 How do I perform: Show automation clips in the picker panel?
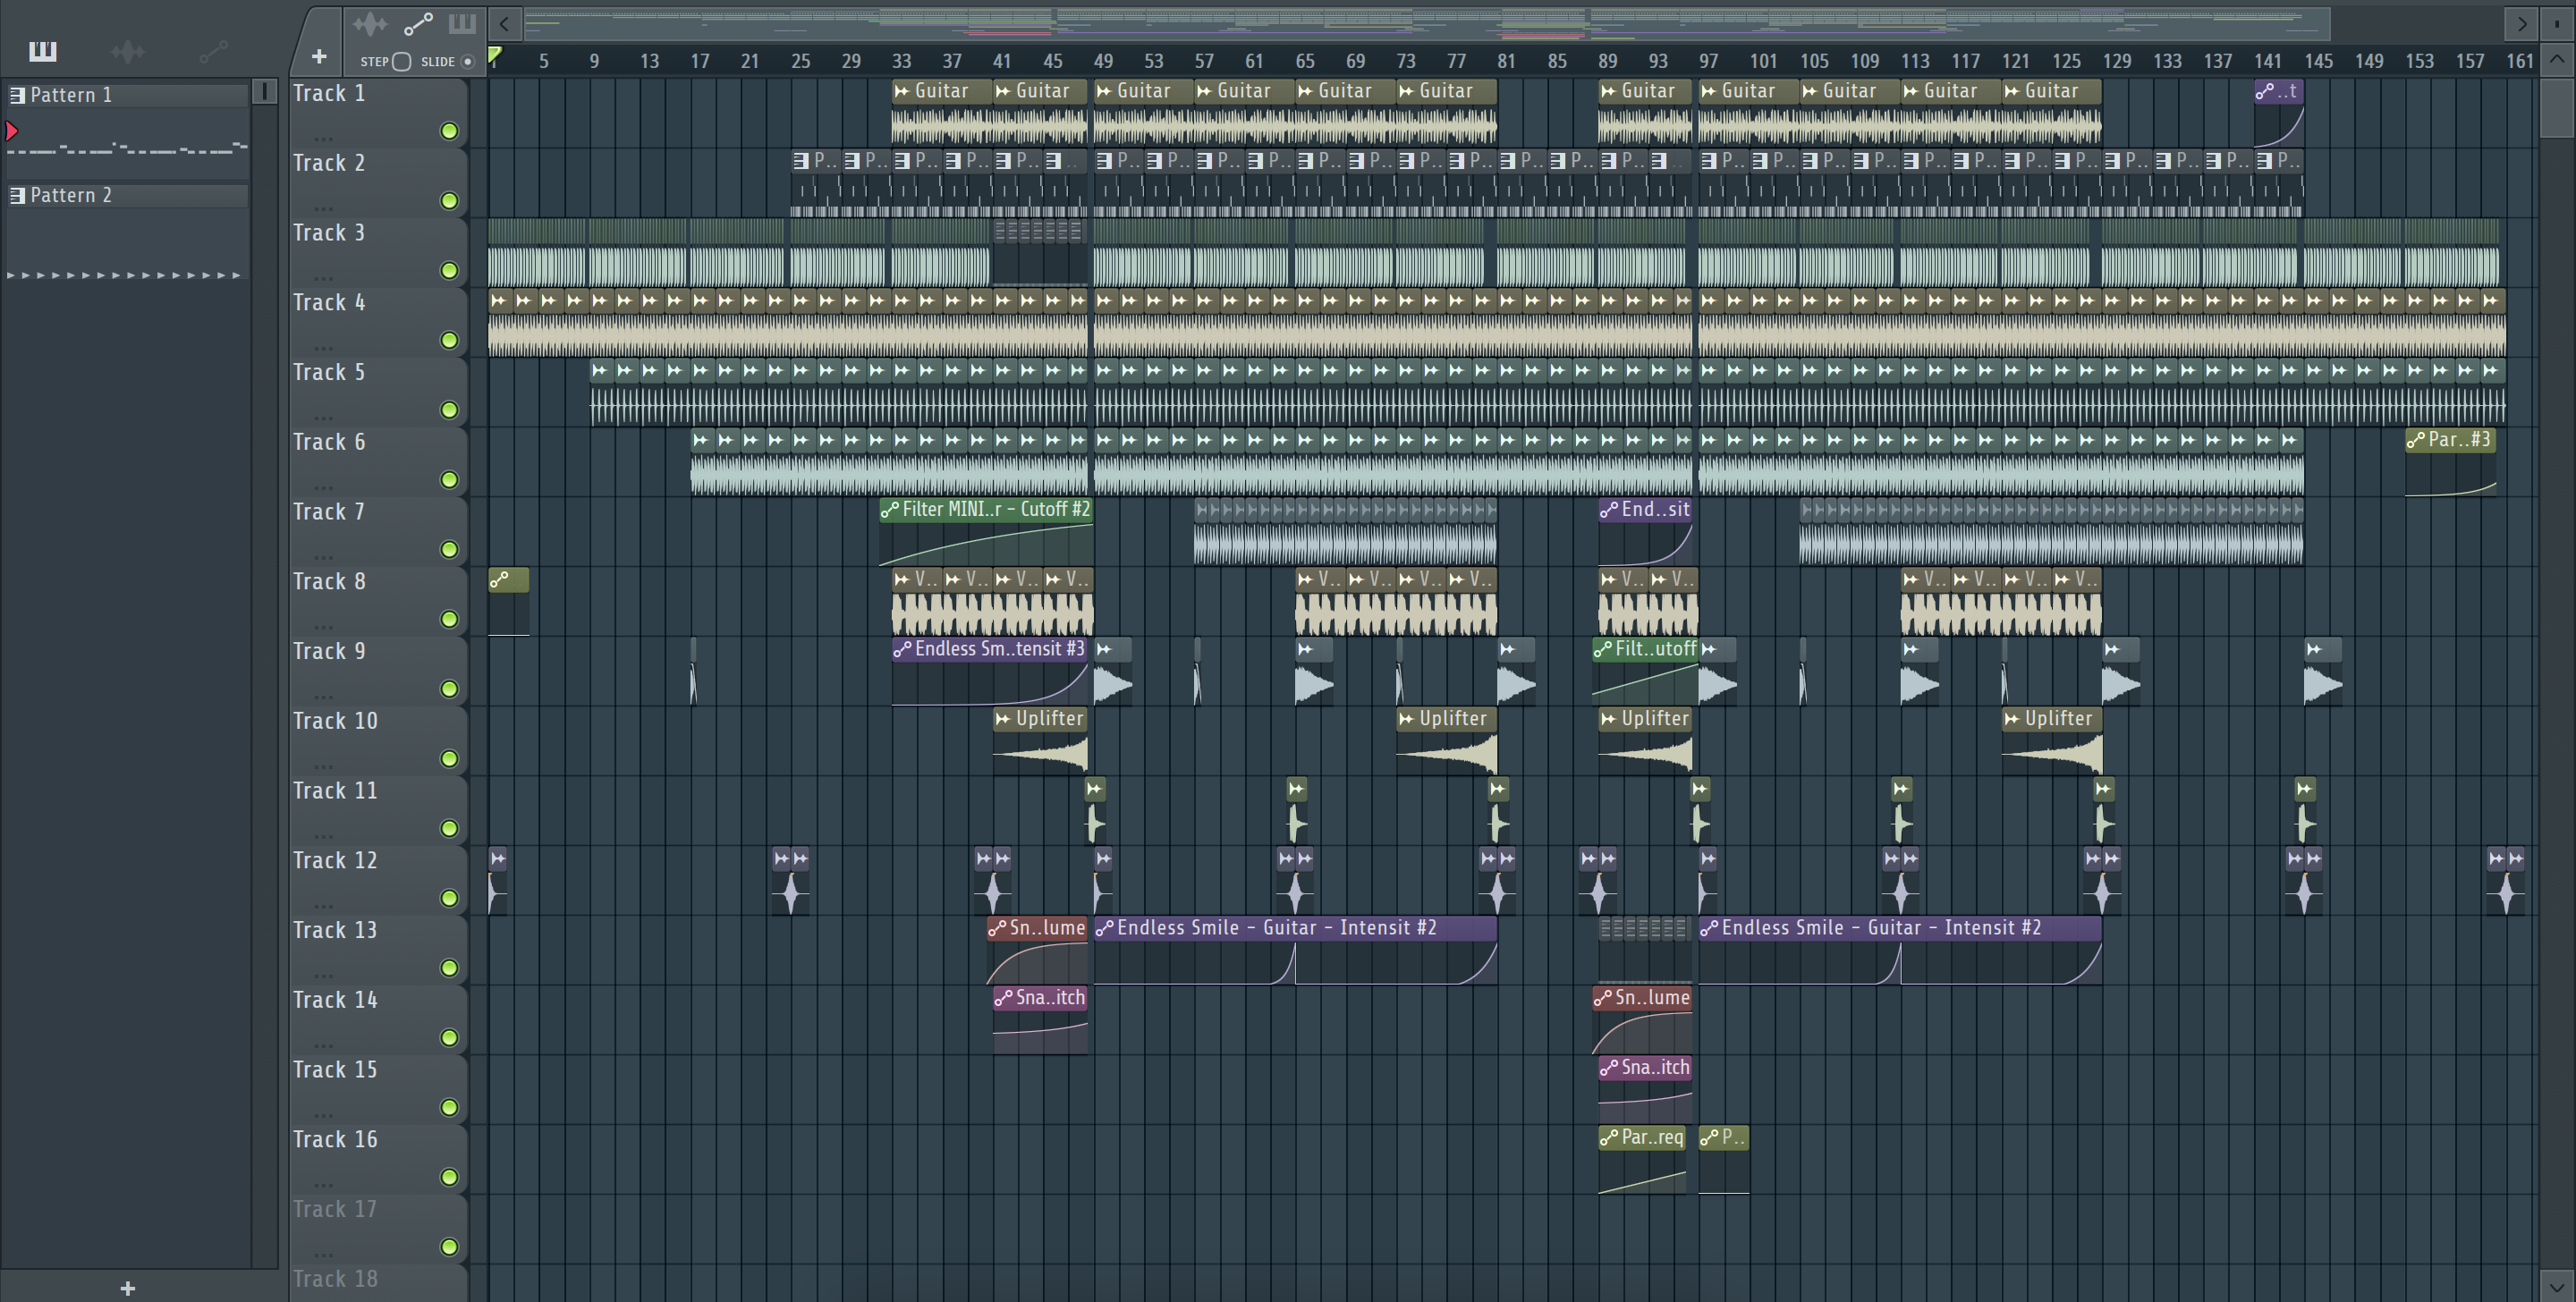213,51
